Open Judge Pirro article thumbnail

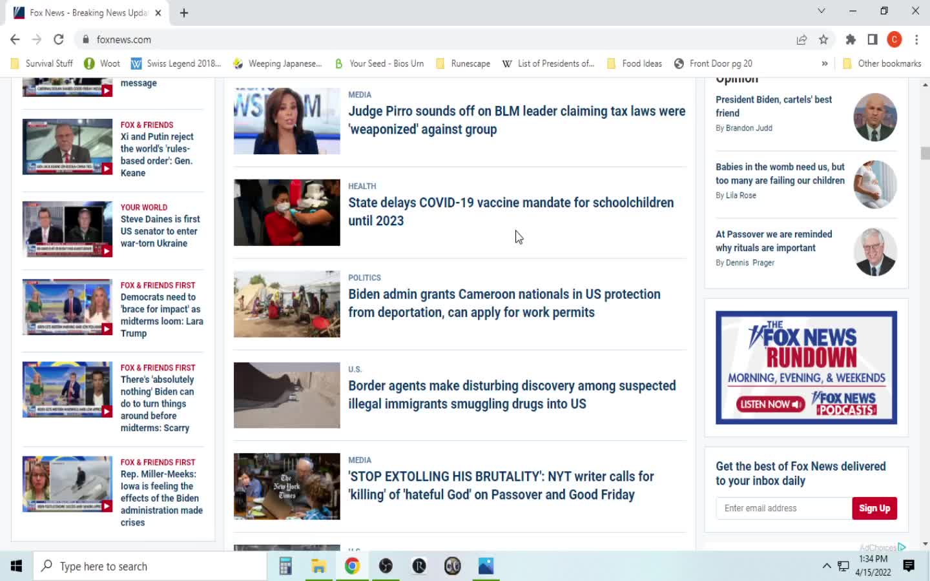[x=287, y=121]
